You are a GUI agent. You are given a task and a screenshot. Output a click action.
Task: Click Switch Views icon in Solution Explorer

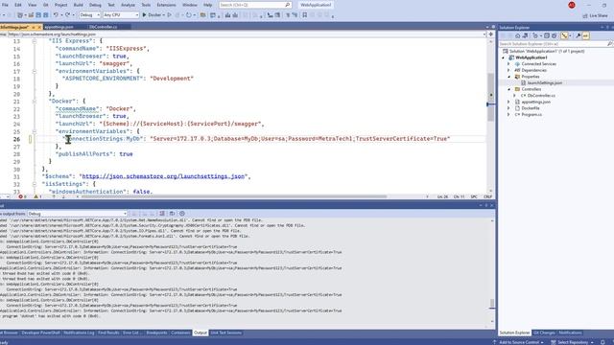525,35
